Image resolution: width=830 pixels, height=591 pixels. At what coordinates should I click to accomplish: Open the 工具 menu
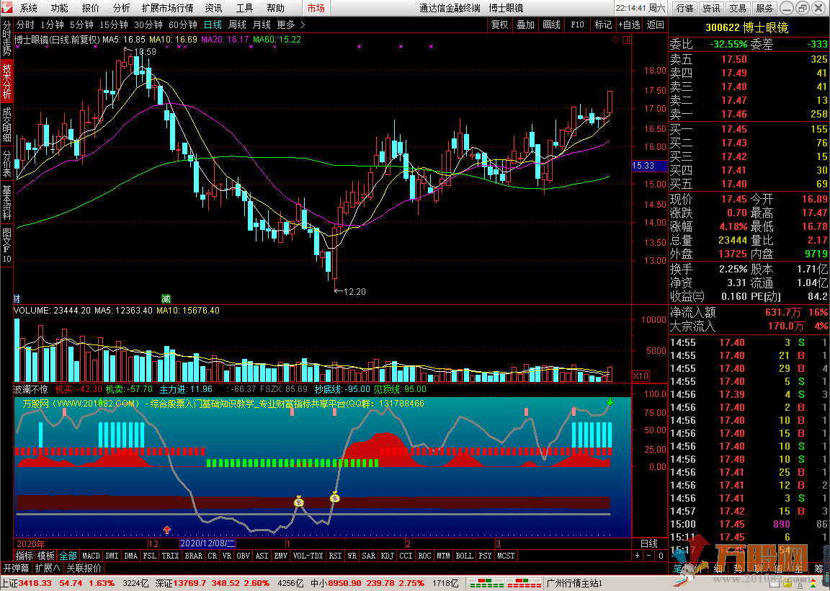[244, 8]
